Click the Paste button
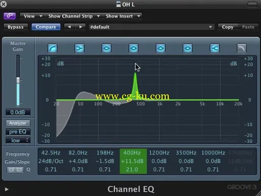Screen dimensions: 261x196 248,27
